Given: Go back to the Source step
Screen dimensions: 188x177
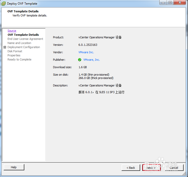Looking at the screenshot, I should tap(12, 31).
